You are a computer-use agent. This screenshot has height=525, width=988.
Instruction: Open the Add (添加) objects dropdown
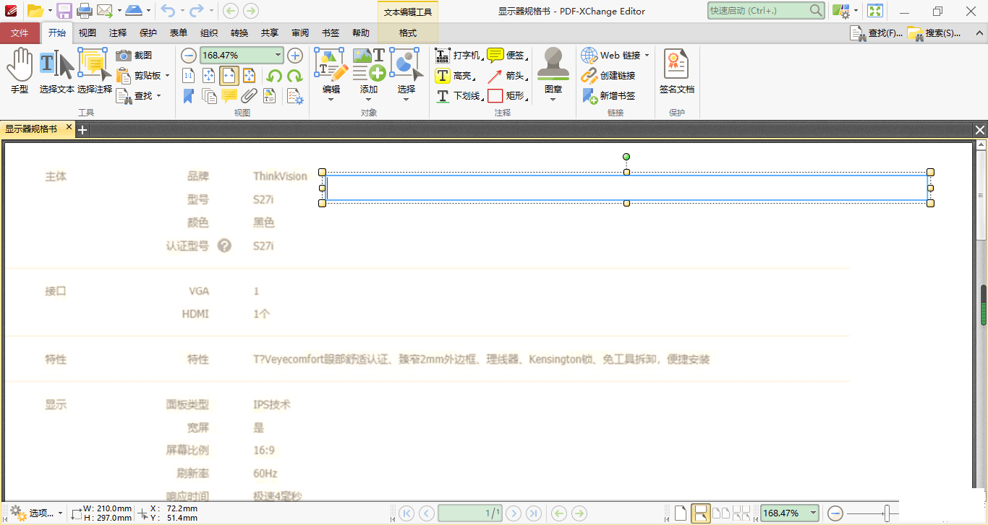[369, 74]
